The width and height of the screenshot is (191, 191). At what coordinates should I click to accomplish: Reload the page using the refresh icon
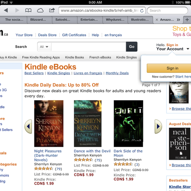click(142, 11)
